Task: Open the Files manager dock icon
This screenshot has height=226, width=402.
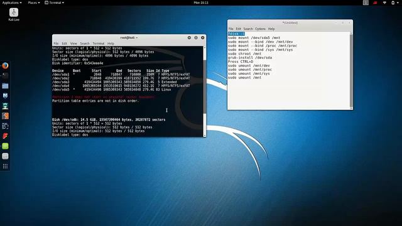Action: coord(5,86)
